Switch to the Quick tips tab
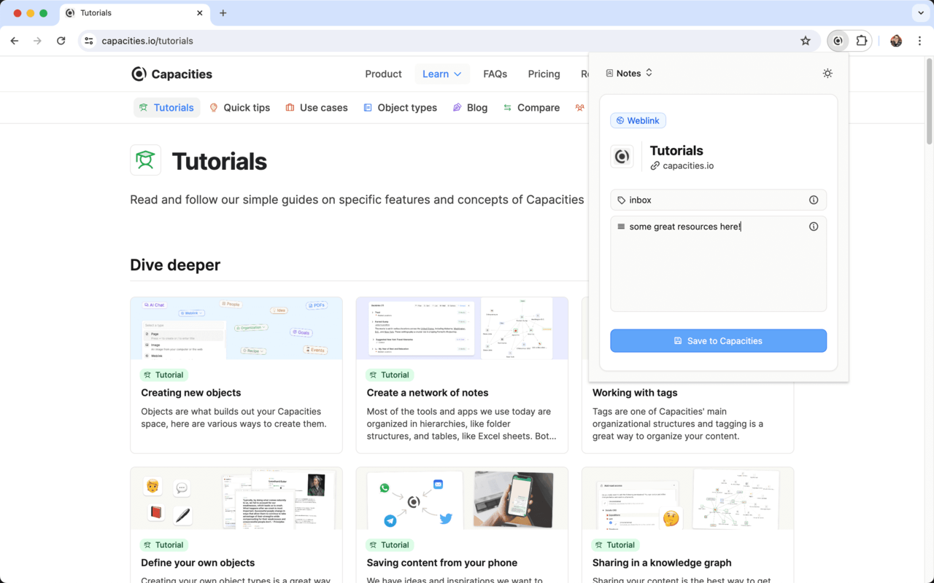Image resolution: width=934 pixels, height=583 pixels. (x=239, y=108)
